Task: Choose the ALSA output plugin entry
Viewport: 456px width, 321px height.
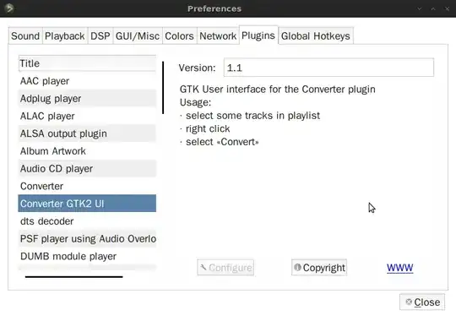Action: [x=87, y=133]
